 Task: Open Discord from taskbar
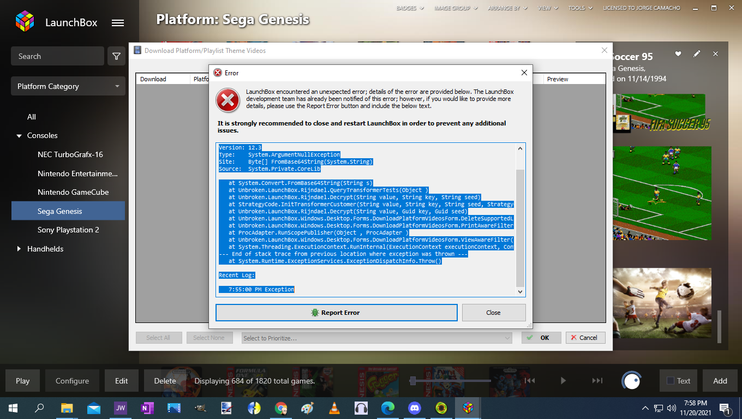point(415,408)
